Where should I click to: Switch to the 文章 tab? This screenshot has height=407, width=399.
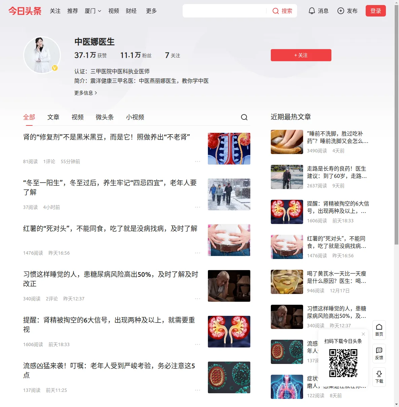pyautogui.click(x=53, y=117)
